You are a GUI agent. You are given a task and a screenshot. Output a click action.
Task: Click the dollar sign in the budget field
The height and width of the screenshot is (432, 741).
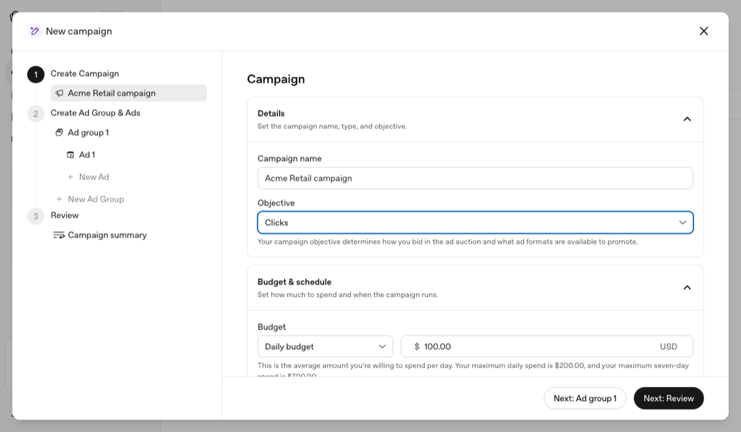point(417,346)
